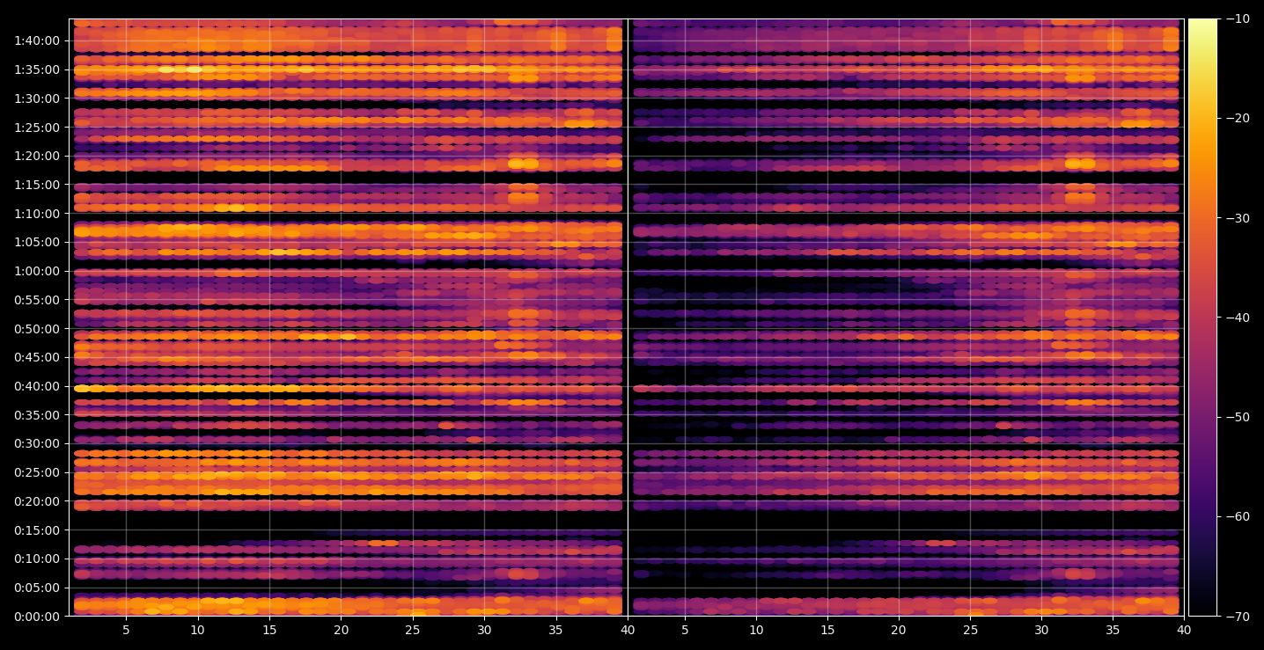The width and height of the screenshot is (1264, 650).
Task: Click the 1:05:00 time axis label
Action: (37, 242)
